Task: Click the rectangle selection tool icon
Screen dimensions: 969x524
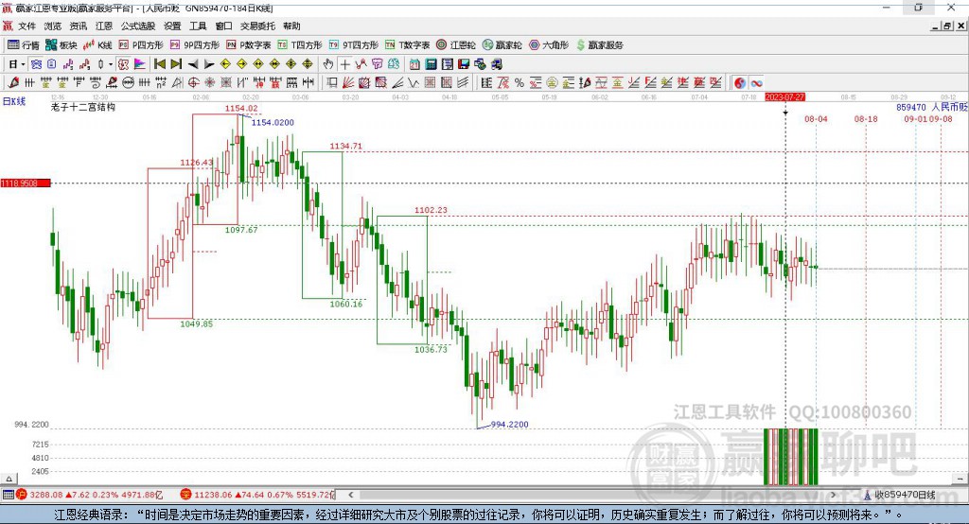Action: 332,83
